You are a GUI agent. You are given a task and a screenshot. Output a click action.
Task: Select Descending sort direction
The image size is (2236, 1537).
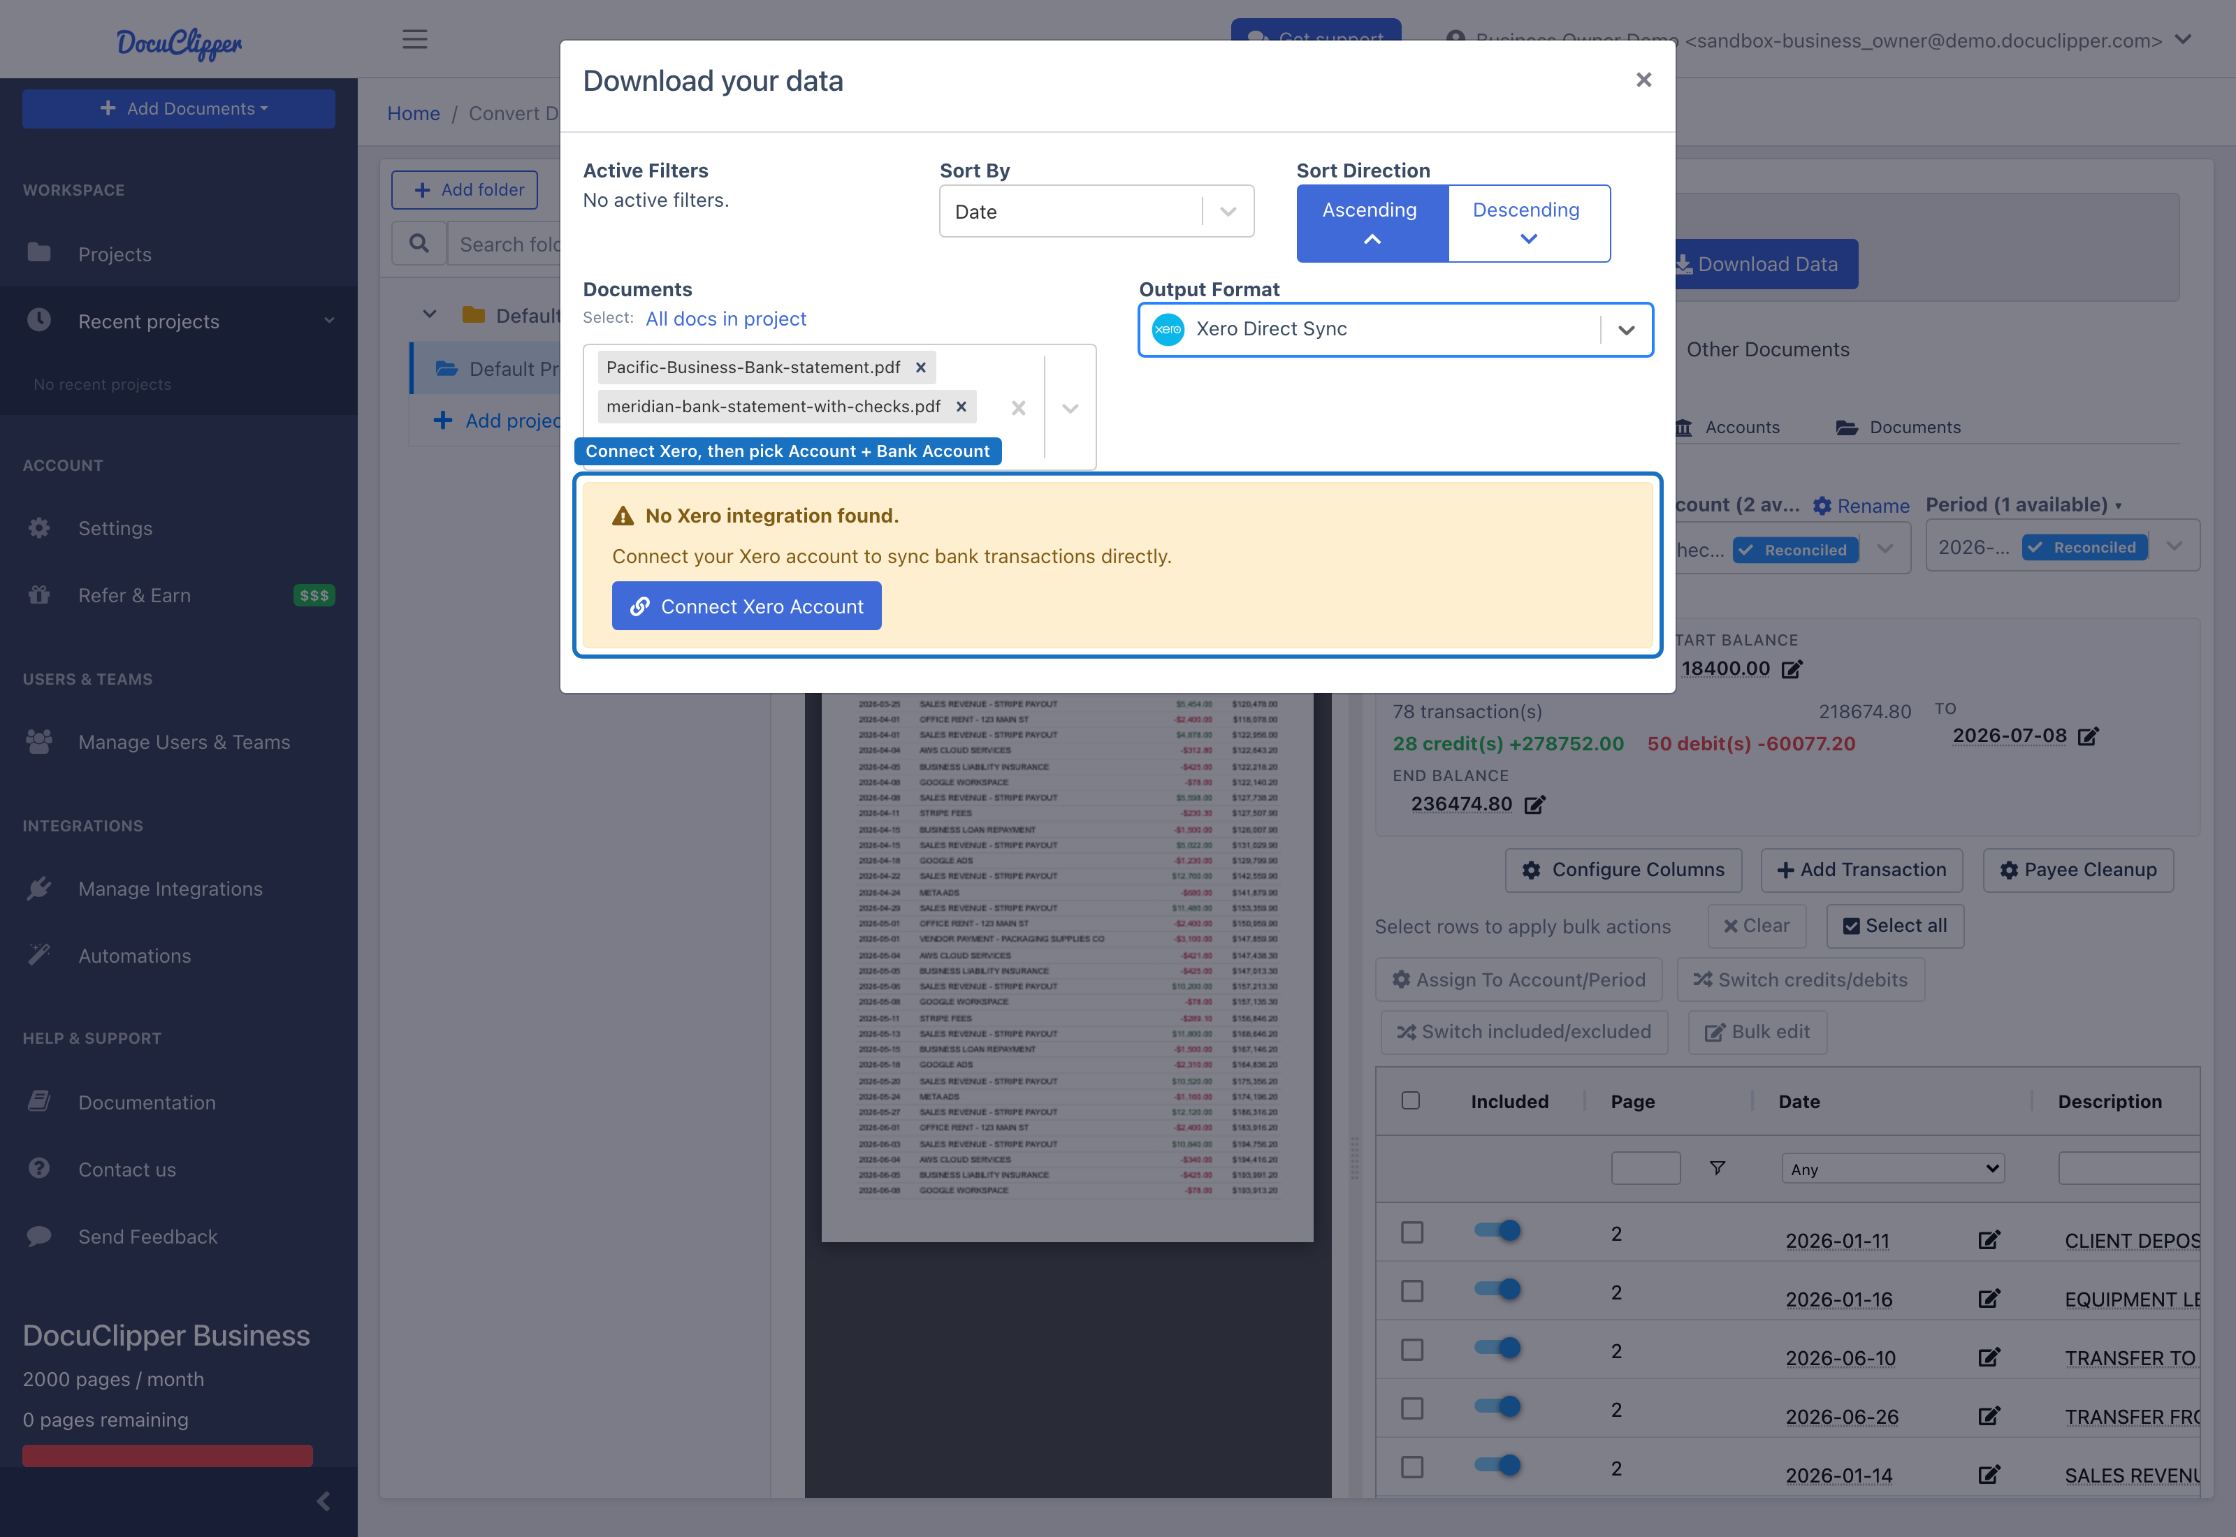[x=1528, y=224]
